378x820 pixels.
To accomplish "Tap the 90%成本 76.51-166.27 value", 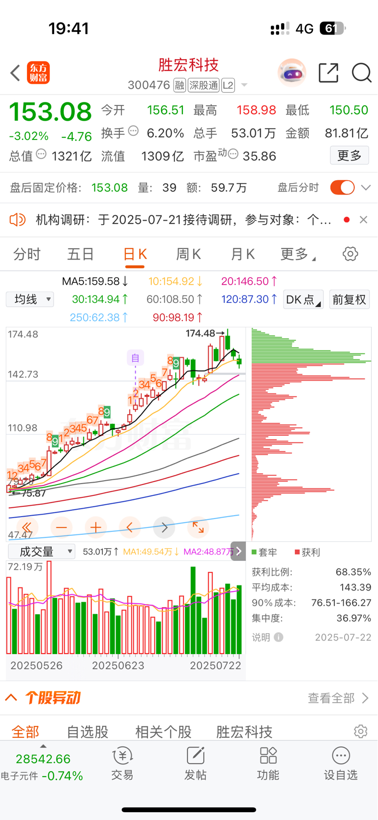I will [x=341, y=602].
